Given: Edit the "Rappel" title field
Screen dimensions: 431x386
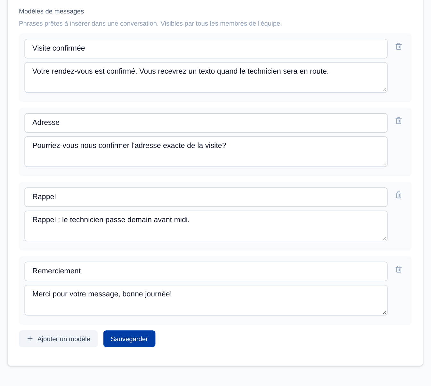Looking at the screenshot, I should 206,197.
